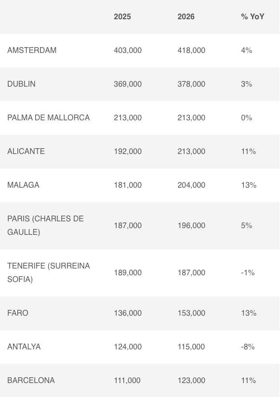Select the AMSTERDAM row label
Image resolution: width=280 pixels, height=397 pixels.
[x=32, y=50]
